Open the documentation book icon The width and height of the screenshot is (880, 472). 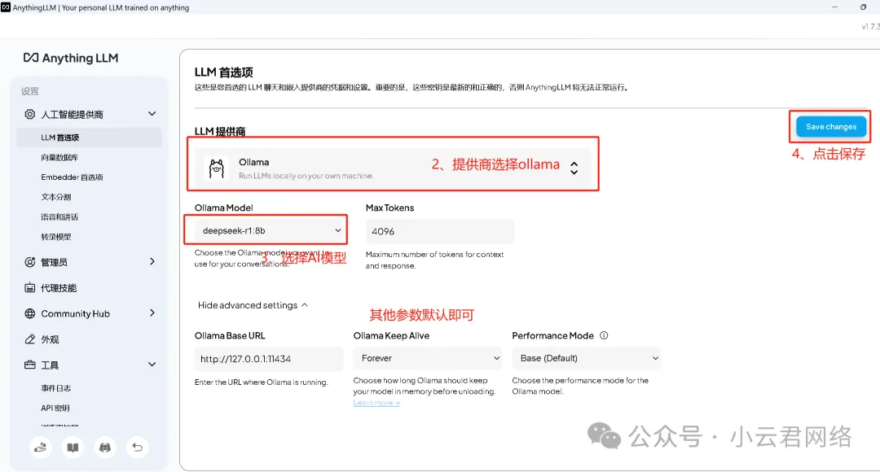pos(73,447)
